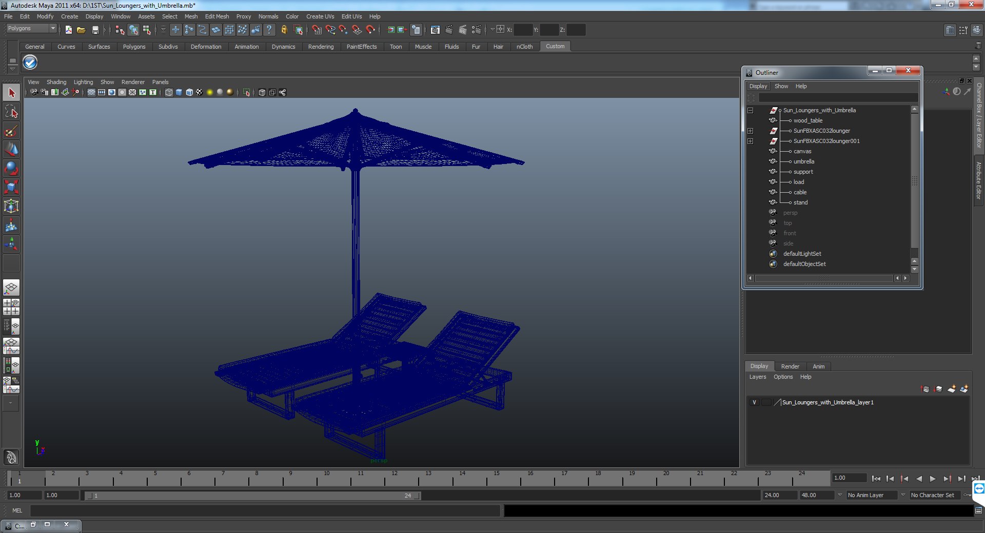Toggle the Isolate select viewport button
Screen dimensions: 985x533
click(247, 92)
